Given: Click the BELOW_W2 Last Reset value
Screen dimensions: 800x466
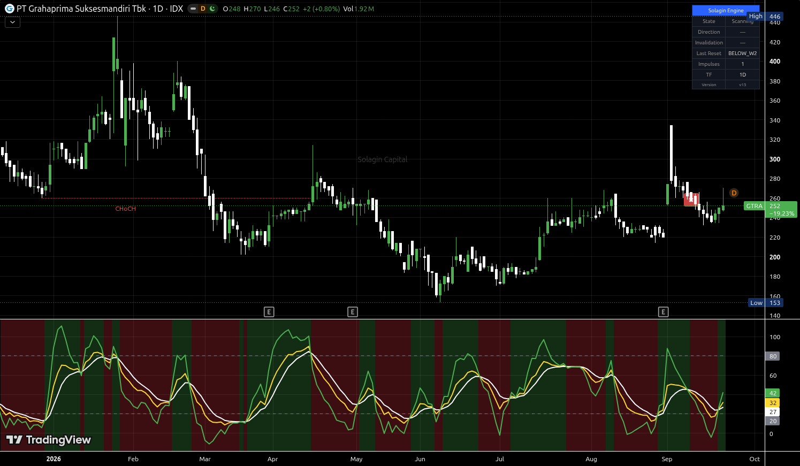Looking at the screenshot, I should coord(742,54).
